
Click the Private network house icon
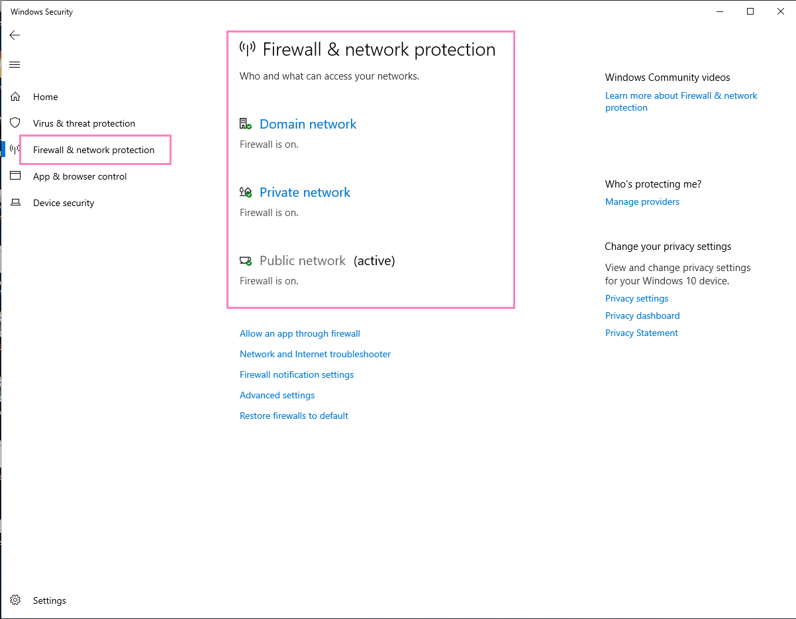tap(246, 192)
